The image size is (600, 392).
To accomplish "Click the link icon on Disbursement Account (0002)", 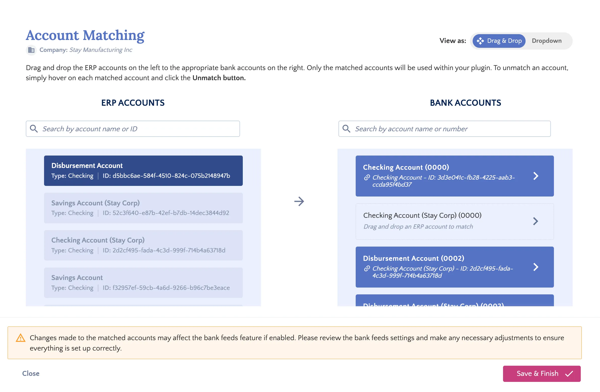I will 367,269.
